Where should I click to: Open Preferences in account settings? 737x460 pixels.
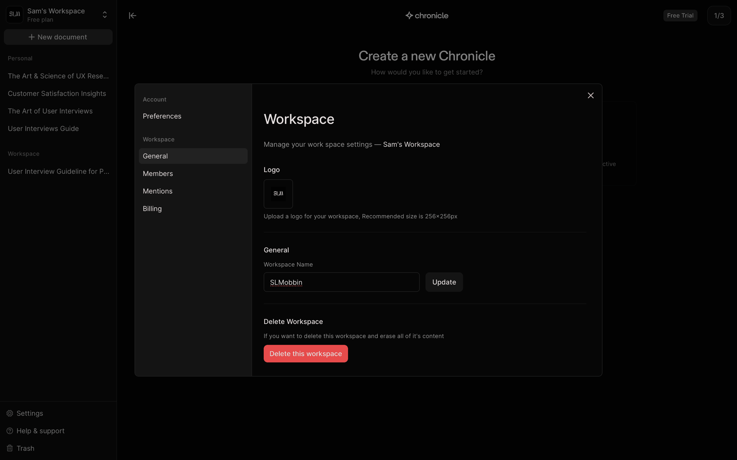(162, 116)
